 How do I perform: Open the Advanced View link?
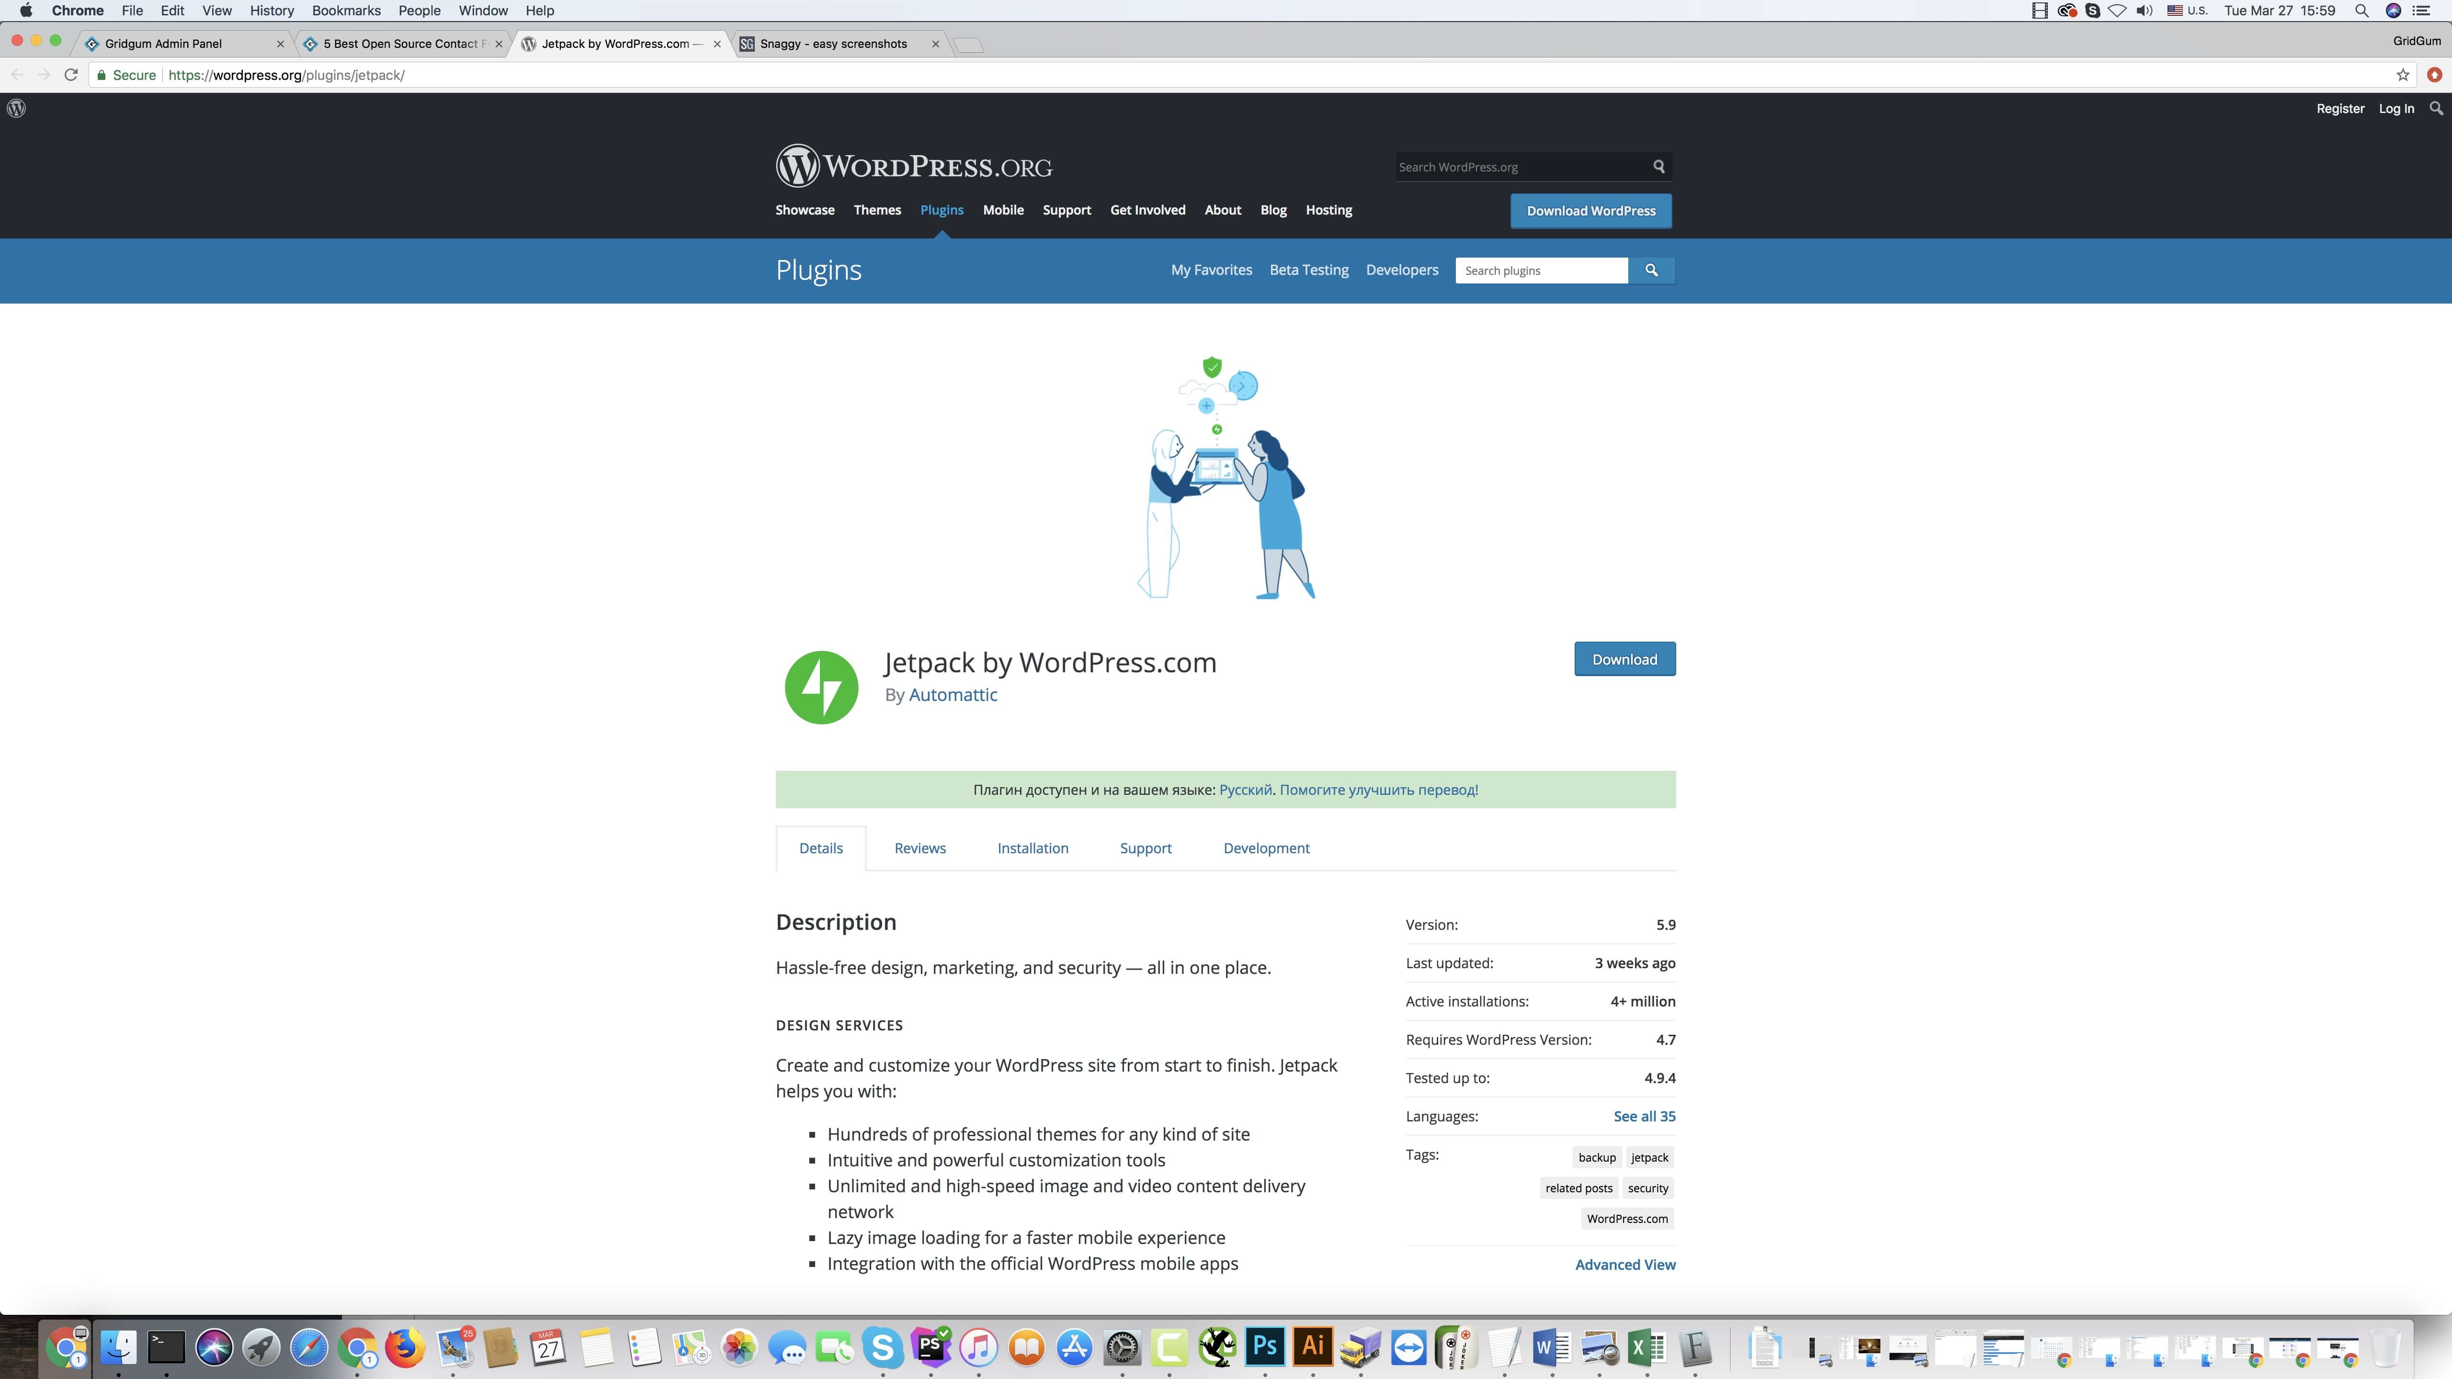pyautogui.click(x=1625, y=1265)
